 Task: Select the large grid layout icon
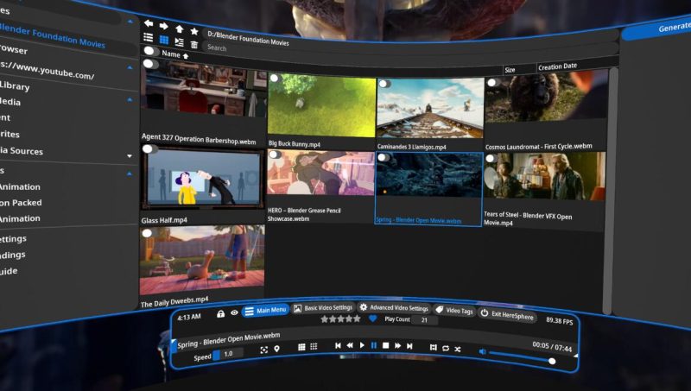click(301, 347)
